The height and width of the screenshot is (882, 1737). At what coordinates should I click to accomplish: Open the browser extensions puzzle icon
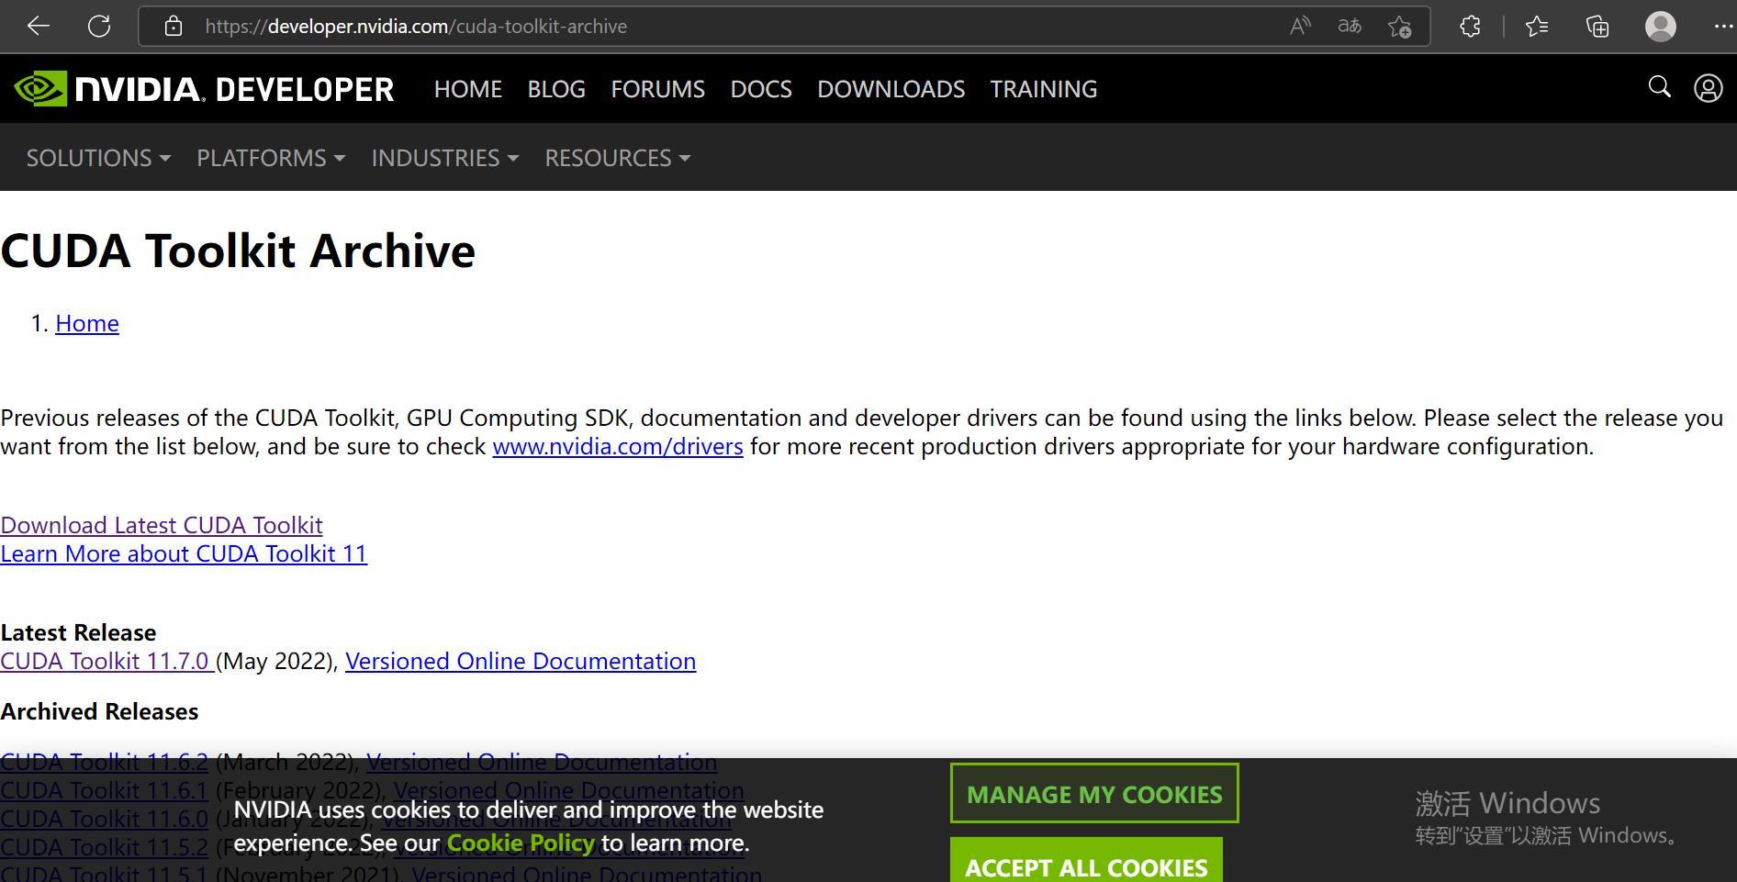[x=1470, y=27]
